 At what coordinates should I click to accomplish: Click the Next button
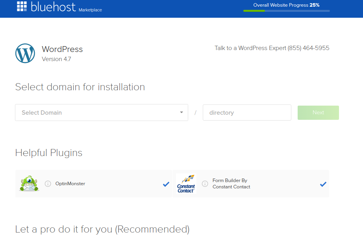coord(318,113)
